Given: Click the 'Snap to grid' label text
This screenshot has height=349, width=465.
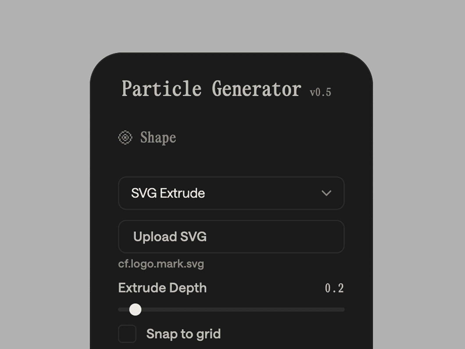Looking at the screenshot, I should point(183,334).
